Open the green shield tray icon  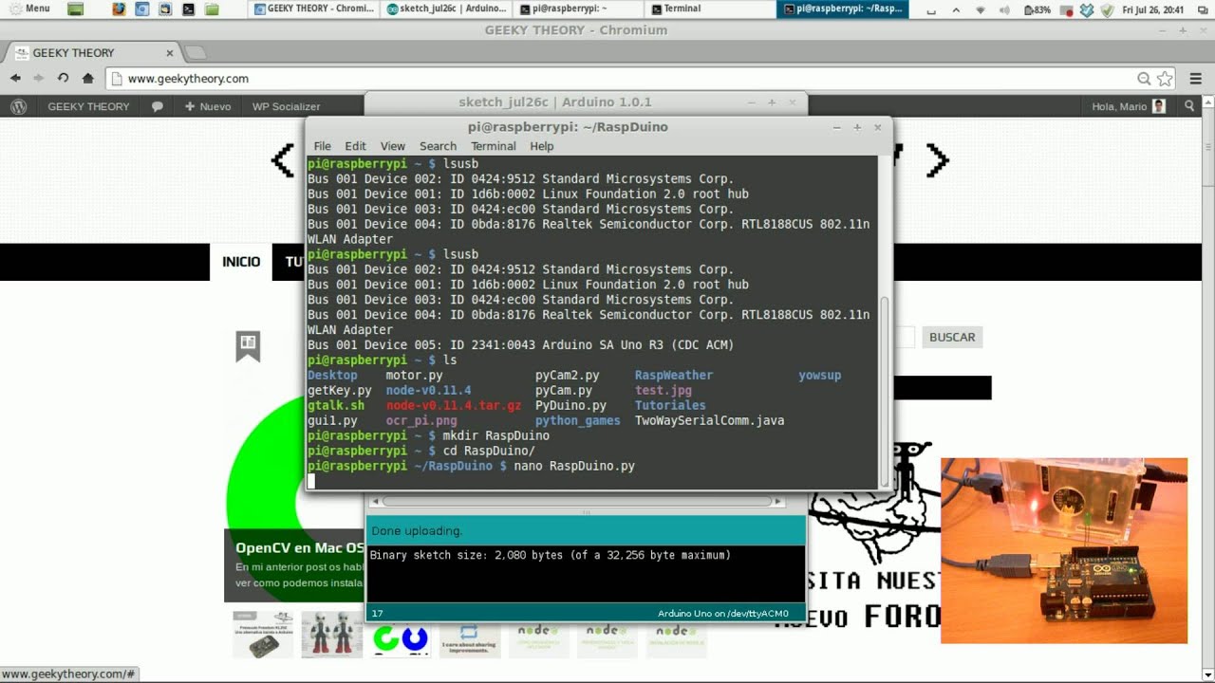click(x=1106, y=9)
